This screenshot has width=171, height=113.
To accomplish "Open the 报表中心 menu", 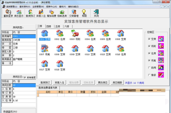I will (52, 6).
